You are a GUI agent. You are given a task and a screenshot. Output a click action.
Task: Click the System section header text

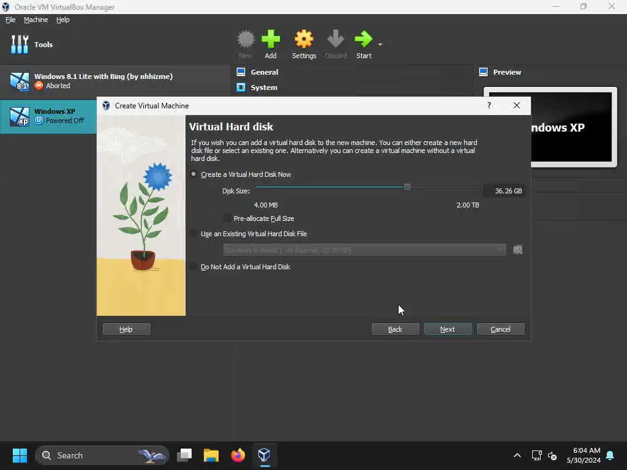click(264, 87)
